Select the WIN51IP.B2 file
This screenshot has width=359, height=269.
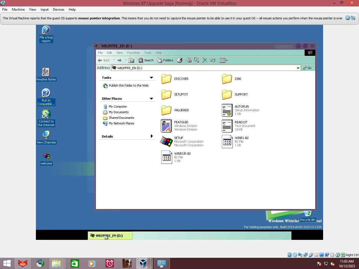click(176, 157)
